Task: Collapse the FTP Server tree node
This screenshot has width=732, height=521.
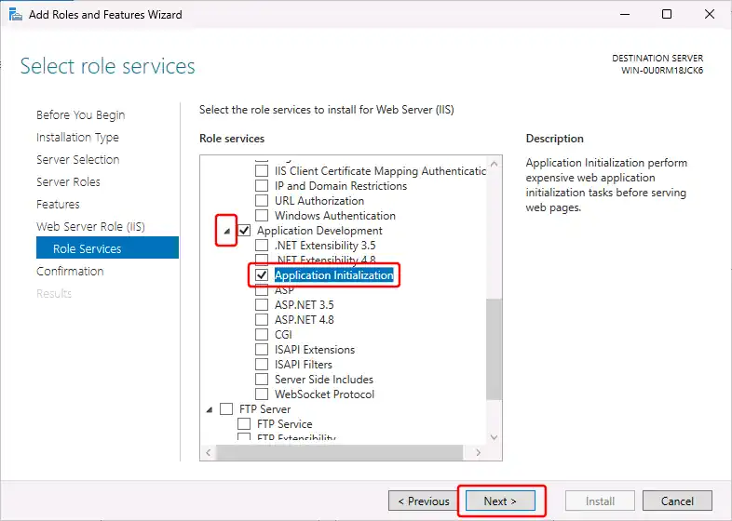Action: click(208, 409)
